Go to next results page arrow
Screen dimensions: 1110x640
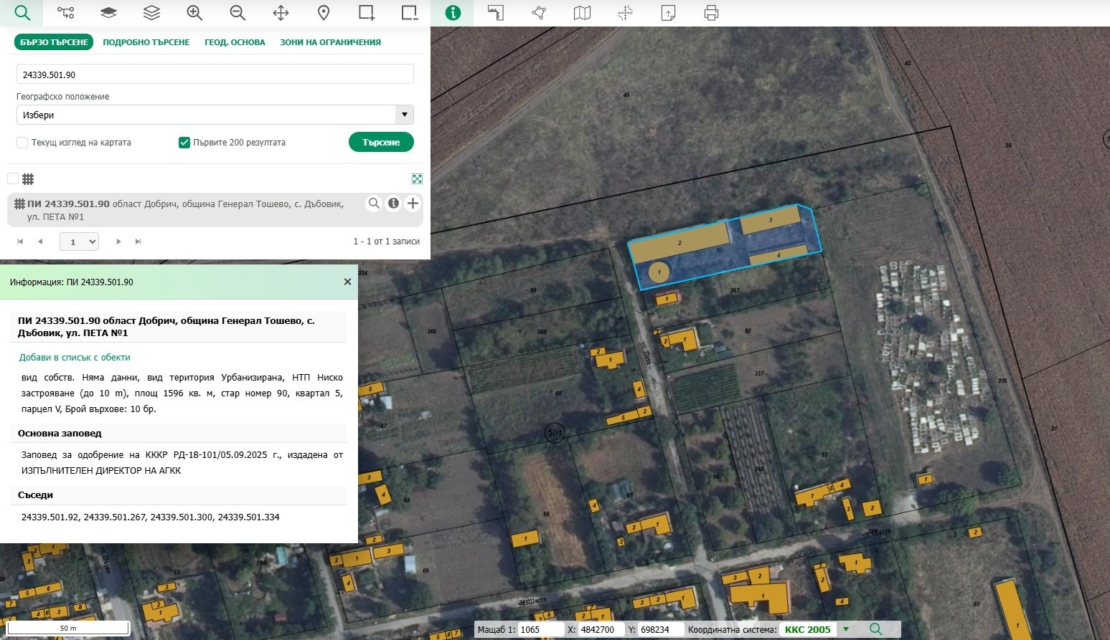[x=118, y=242]
